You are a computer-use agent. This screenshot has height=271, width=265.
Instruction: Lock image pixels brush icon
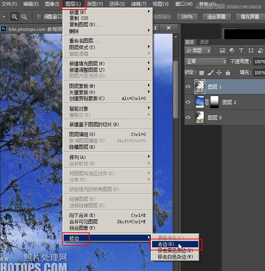[x=210, y=73]
